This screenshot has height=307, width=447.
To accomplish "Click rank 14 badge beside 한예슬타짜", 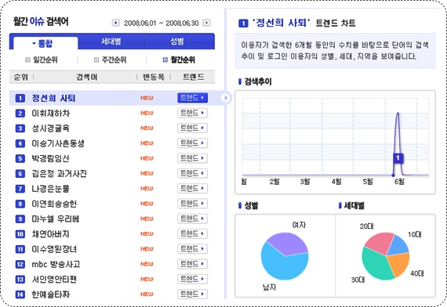I will click(x=20, y=294).
